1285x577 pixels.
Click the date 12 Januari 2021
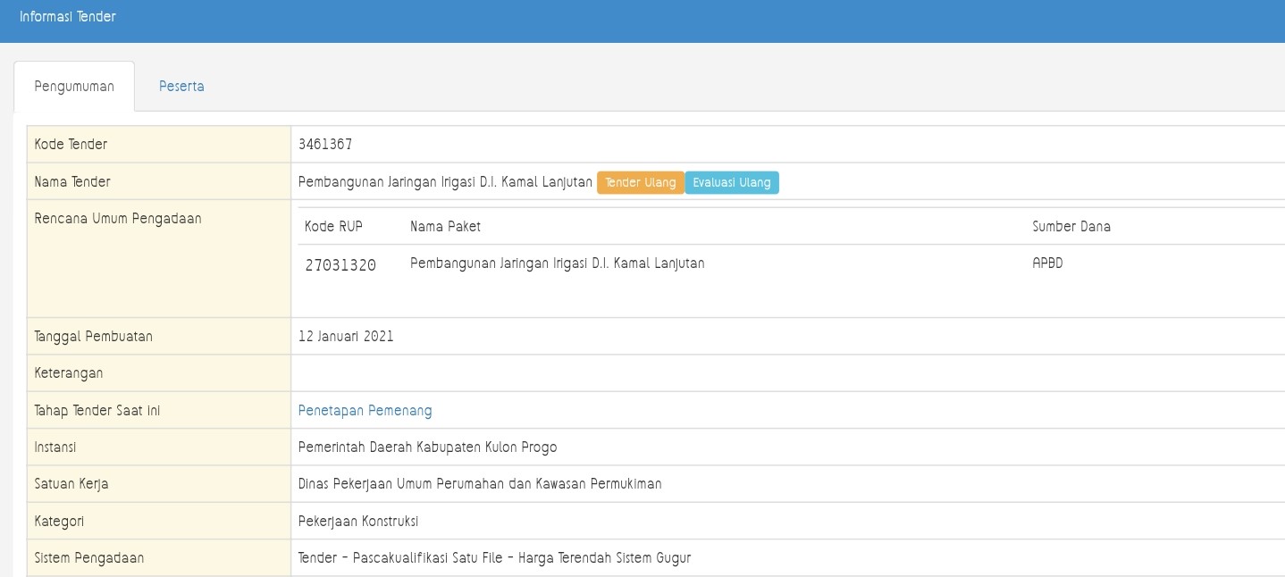[x=346, y=337]
